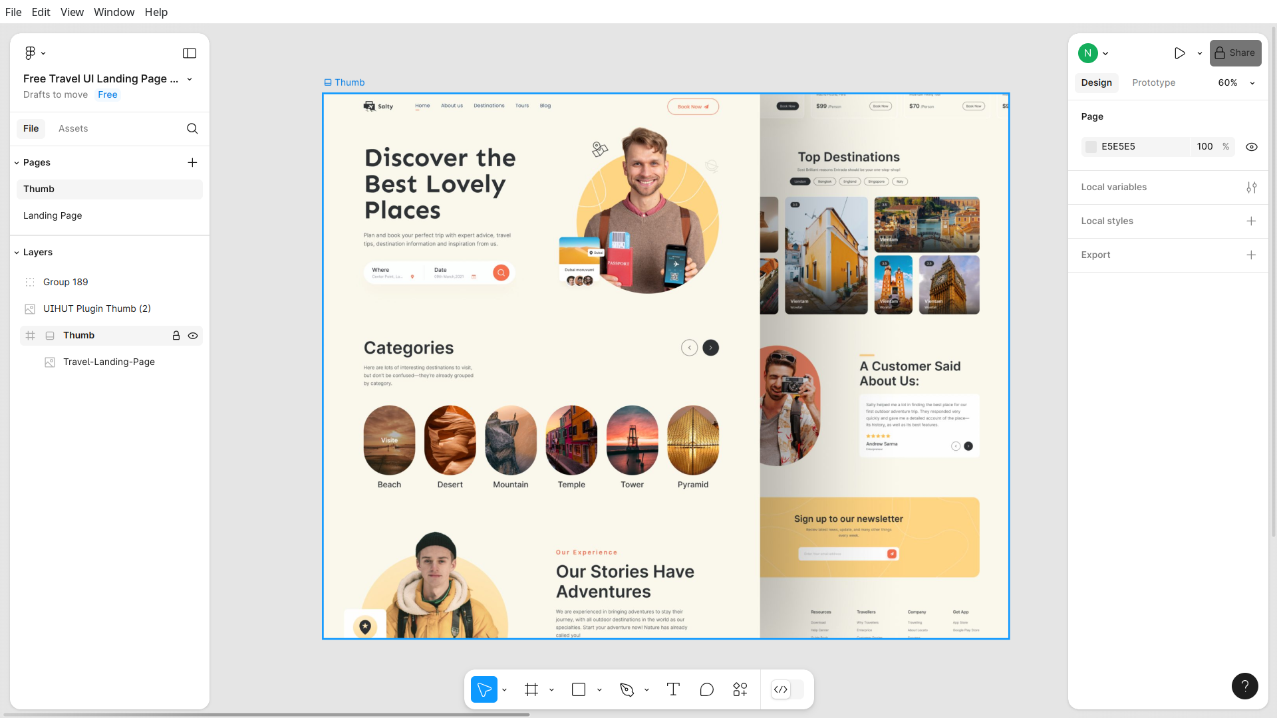Viewport: 1277px width, 718px height.
Task: Click the Present play icon
Action: 1179,53
